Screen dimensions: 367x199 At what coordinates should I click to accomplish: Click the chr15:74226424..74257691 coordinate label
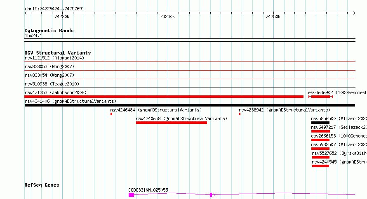point(54,9)
